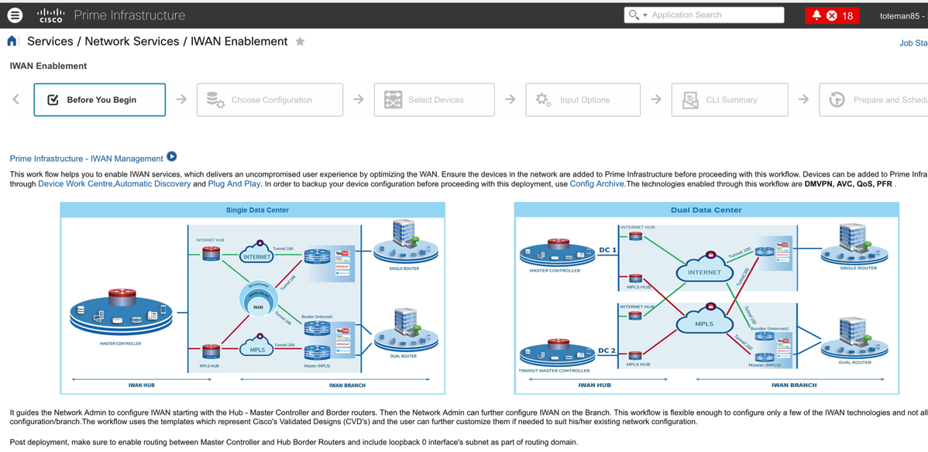Select the Before You Begin step
Image resolution: width=928 pixels, height=452 pixels.
tap(100, 100)
